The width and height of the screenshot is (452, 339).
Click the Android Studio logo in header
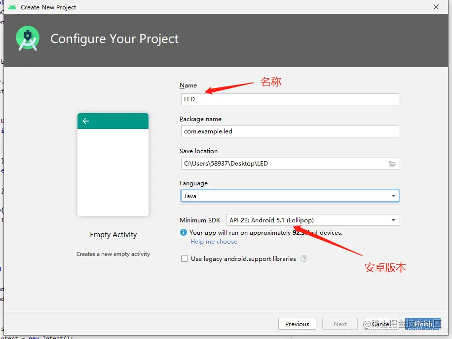coord(28,39)
